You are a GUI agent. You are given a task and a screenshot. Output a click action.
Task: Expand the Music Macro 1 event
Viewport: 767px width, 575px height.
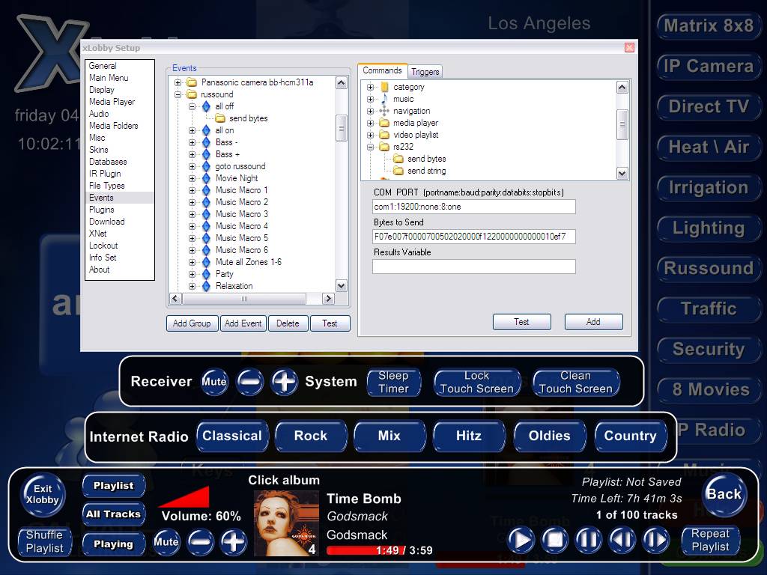click(x=192, y=190)
